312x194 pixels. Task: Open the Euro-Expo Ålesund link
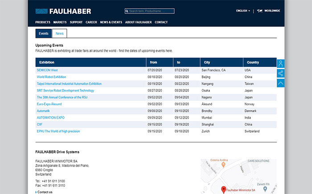[x=49, y=104]
